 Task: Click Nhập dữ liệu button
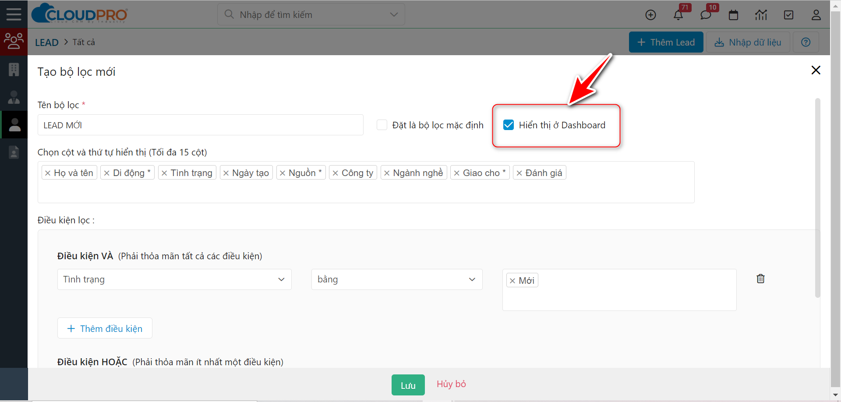(748, 42)
